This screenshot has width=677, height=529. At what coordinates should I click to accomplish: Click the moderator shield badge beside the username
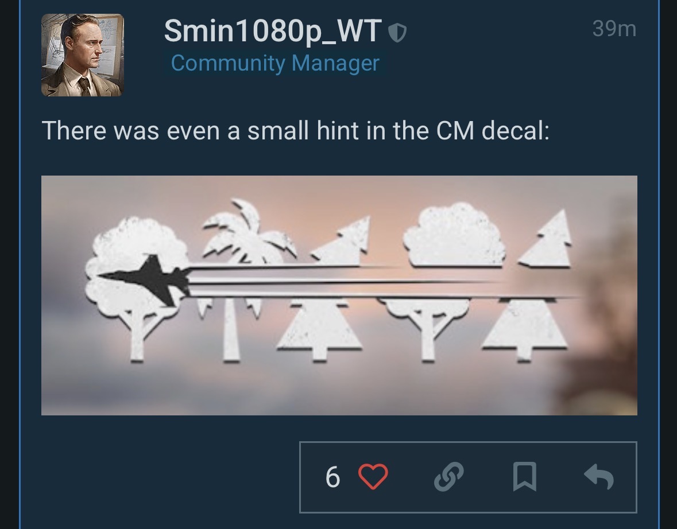click(397, 32)
